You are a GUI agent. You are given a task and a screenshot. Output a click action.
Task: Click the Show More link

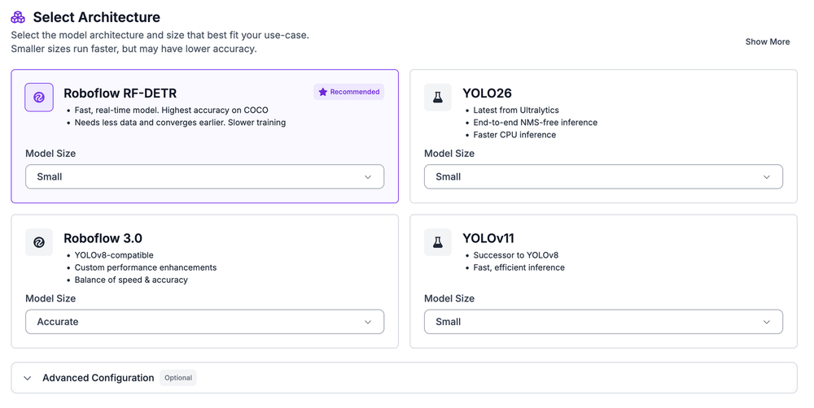pyautogui.click(x=768, y=42)
